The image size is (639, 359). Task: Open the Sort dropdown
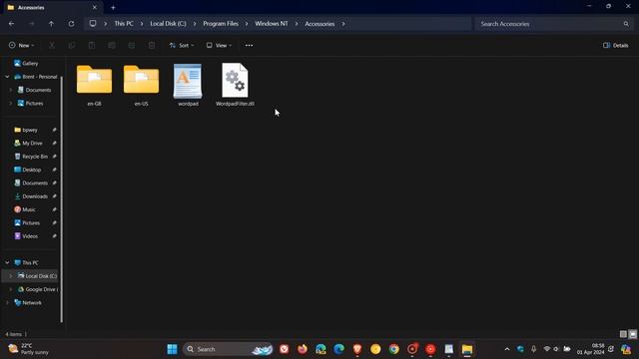click(x=182, y=45)
